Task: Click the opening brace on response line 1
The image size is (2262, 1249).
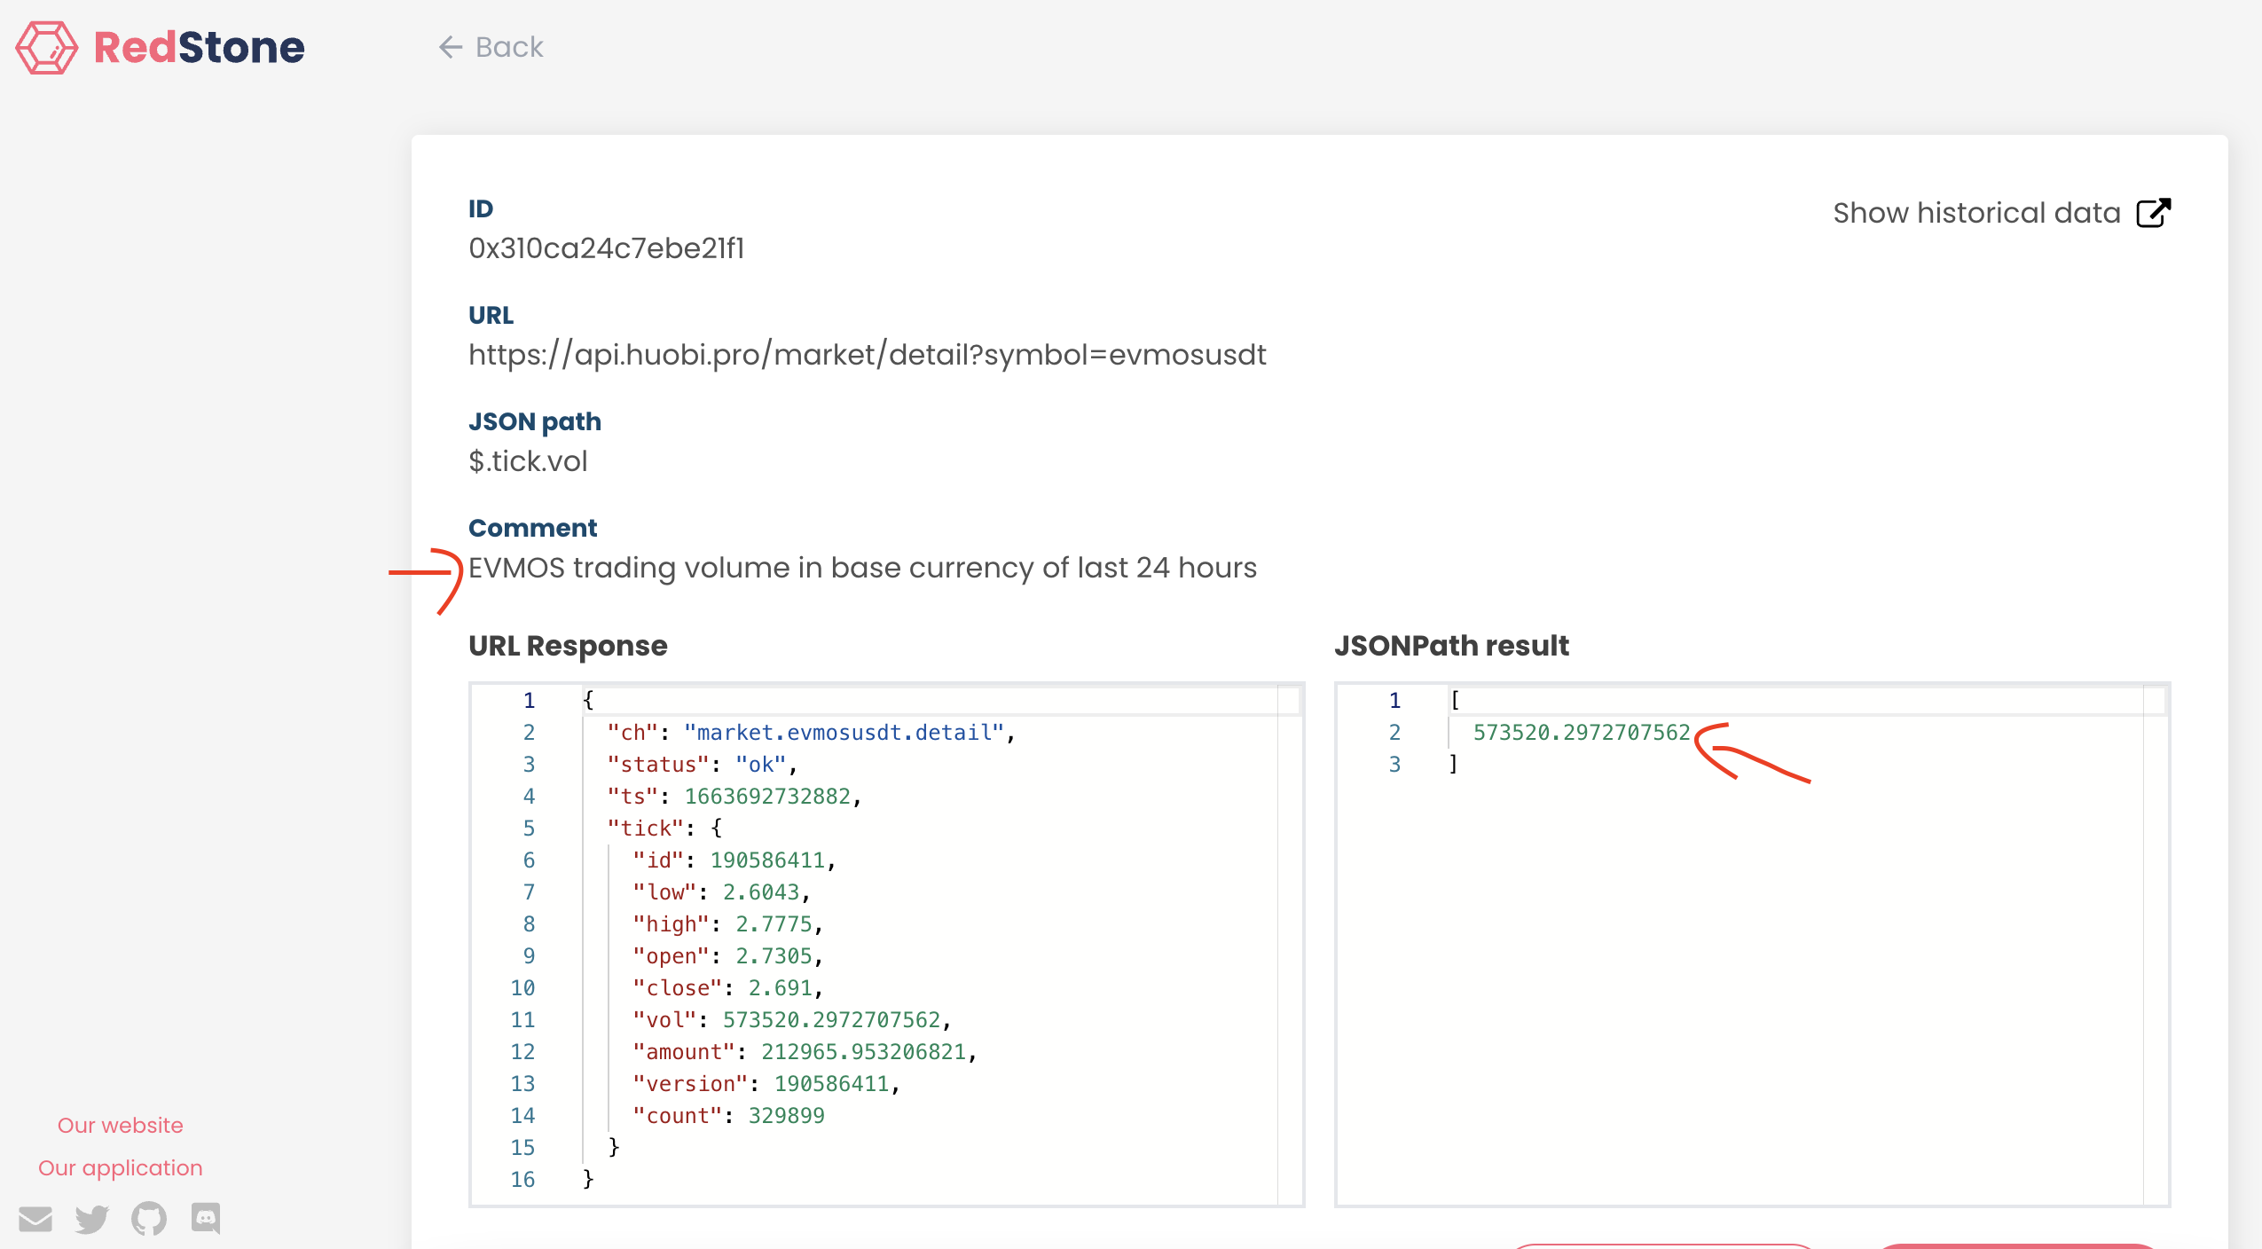Action: click(588, 701)
